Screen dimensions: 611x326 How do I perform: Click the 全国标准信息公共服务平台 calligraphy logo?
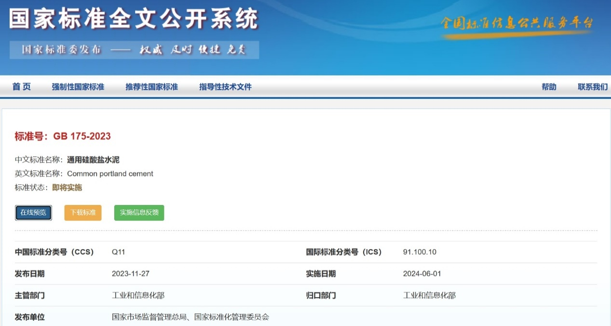pyautogui.click(x=516, y=24)
